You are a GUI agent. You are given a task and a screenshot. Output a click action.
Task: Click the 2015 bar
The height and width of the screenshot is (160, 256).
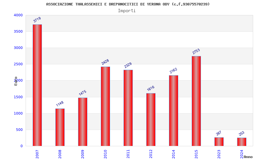(196, 101)
